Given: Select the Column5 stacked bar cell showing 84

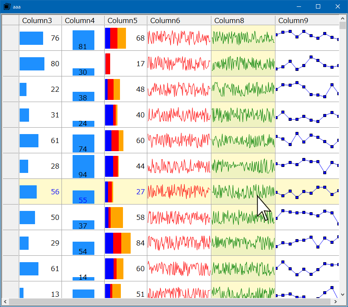Looking at the screenshot, I should click(x=126, y=243).
